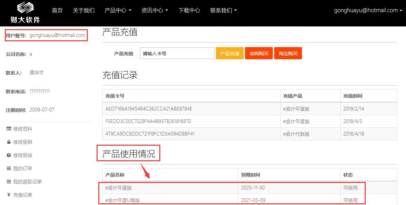The height and width of the screenshot is (205, 406).
Task: Expand the 产品中心 dropdown menu
Action: click(118, 11)
